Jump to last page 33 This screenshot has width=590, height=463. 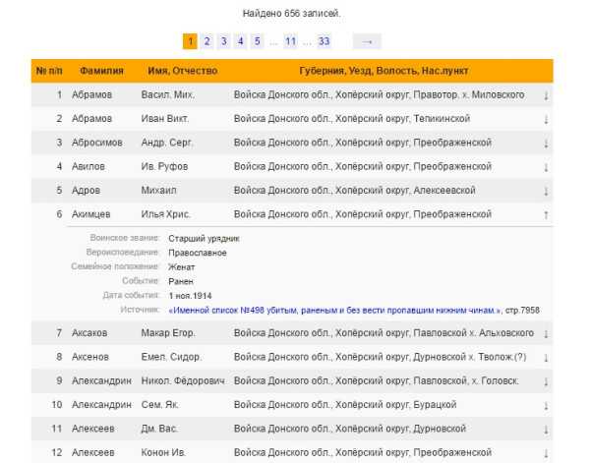click(324, 41)
